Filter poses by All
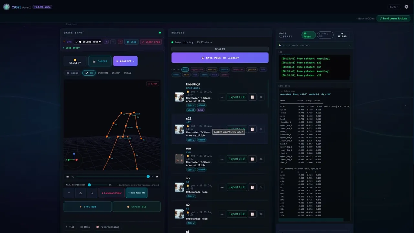This screenshot has width=414, height=233. point(185,70)
